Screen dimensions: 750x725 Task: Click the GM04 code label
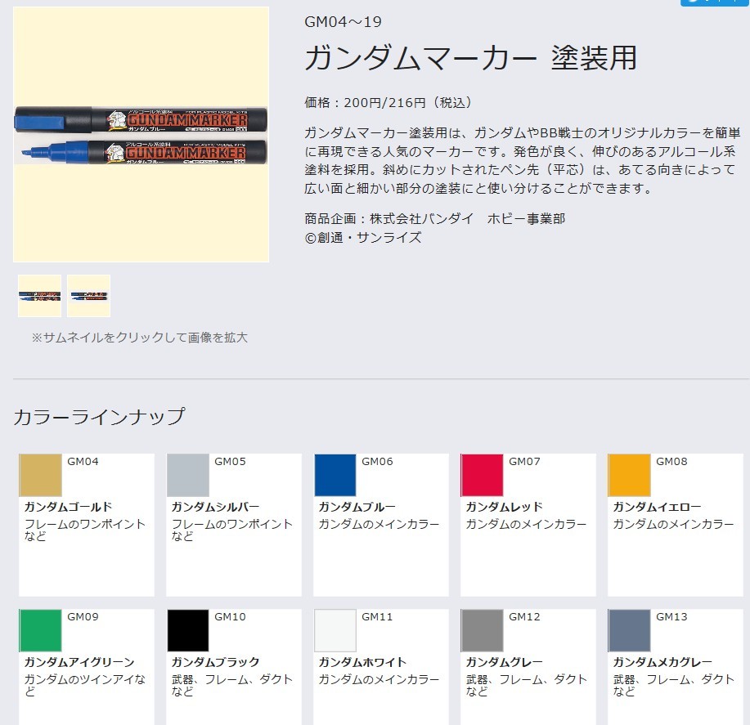[83, 462]
